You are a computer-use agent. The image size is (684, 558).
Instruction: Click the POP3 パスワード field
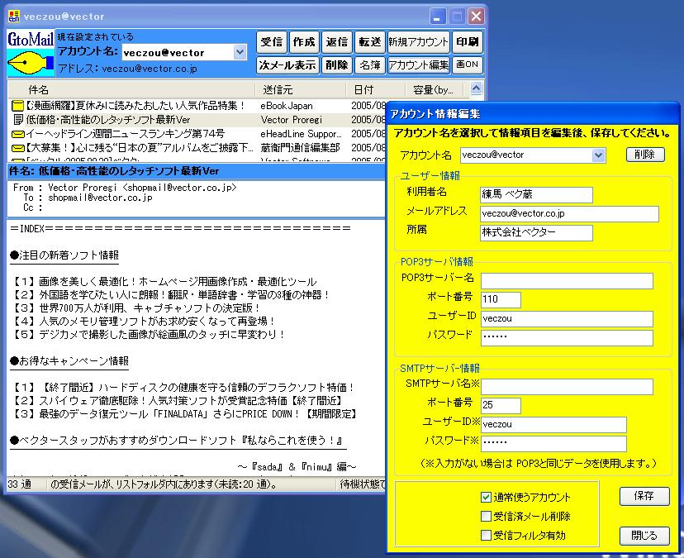[x=567, y=337]
